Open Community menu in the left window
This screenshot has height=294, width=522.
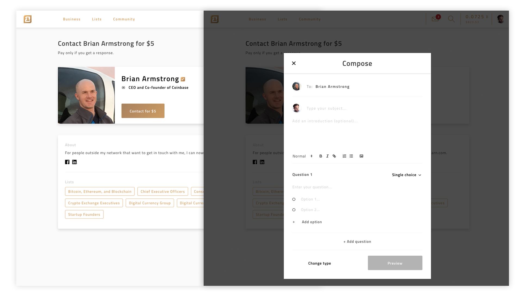pos(124,19)
